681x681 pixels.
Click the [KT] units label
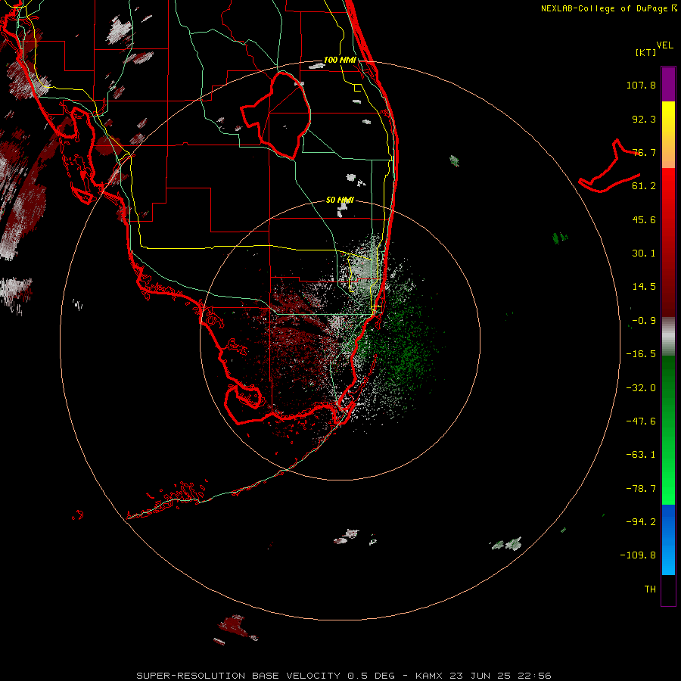(x=646, y=52)
